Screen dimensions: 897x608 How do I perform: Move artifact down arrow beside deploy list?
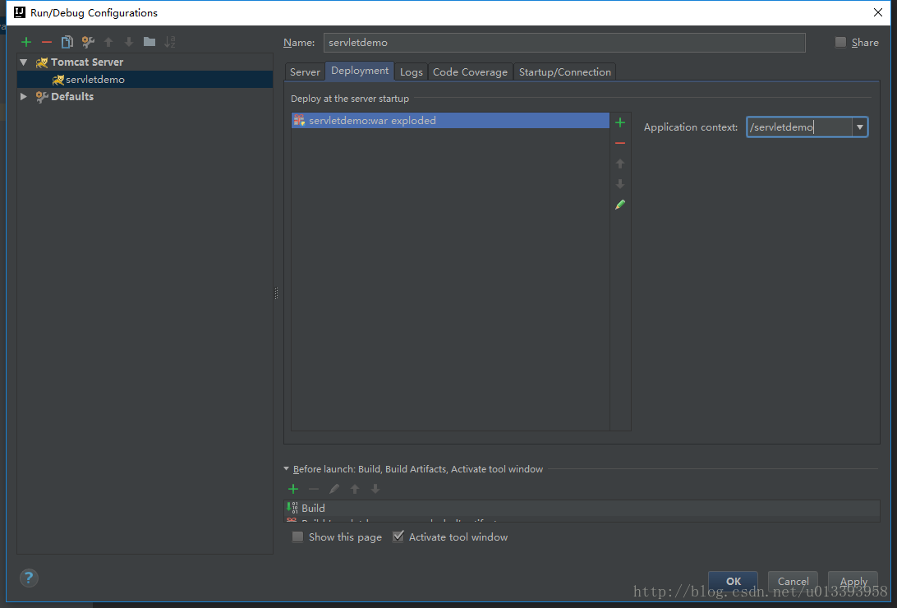(x=620, y=184)
